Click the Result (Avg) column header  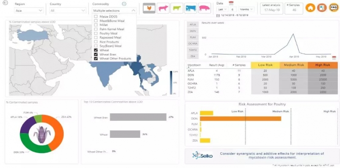pos(217,65)
